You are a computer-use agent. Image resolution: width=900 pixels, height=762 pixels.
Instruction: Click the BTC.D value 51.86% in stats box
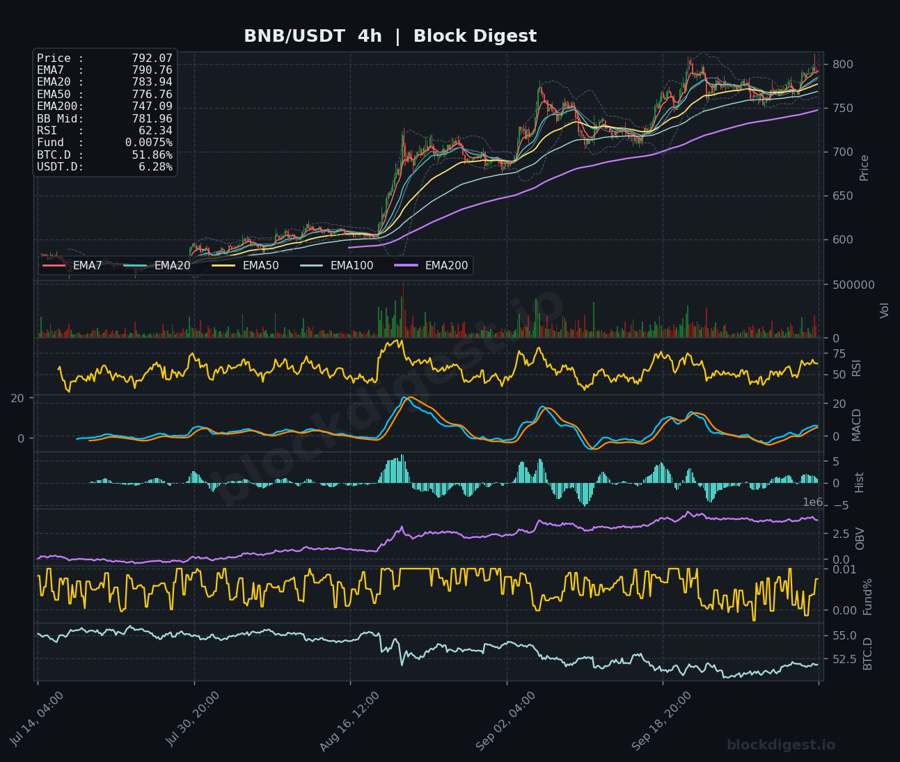[x=152, y=155]
